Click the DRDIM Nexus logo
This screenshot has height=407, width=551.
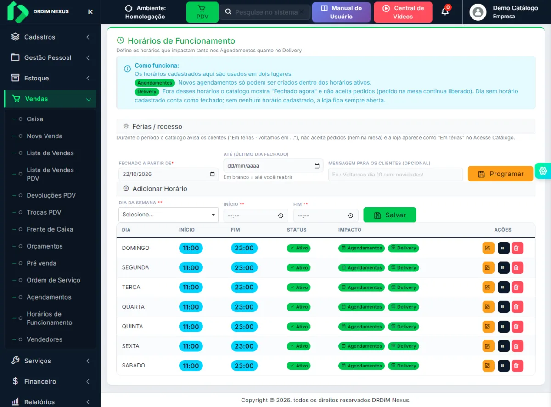point(17,12)
